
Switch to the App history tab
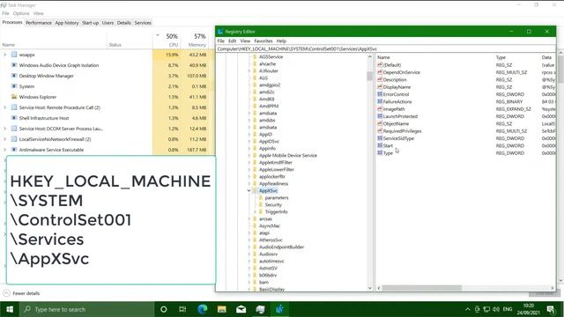(x=67, y=23)
